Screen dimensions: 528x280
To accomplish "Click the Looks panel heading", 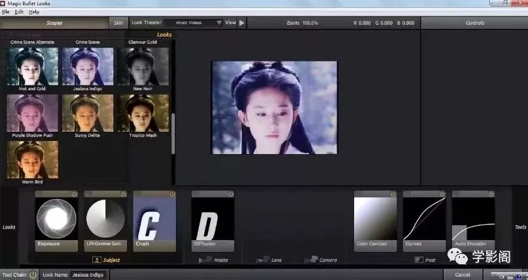I will 164,35.
